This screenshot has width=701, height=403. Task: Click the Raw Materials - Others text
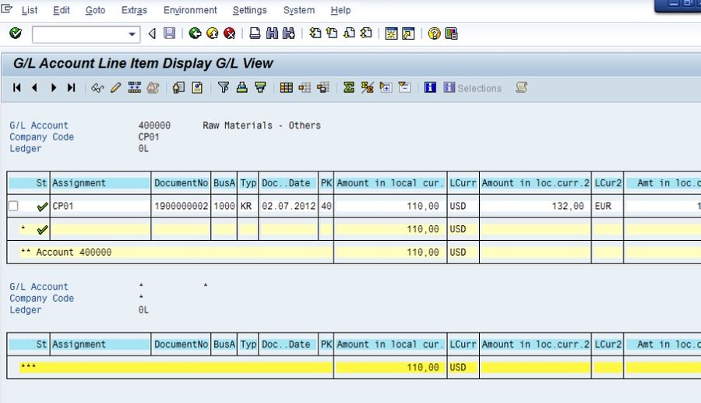pyautogui.click(x=262, y=125)
